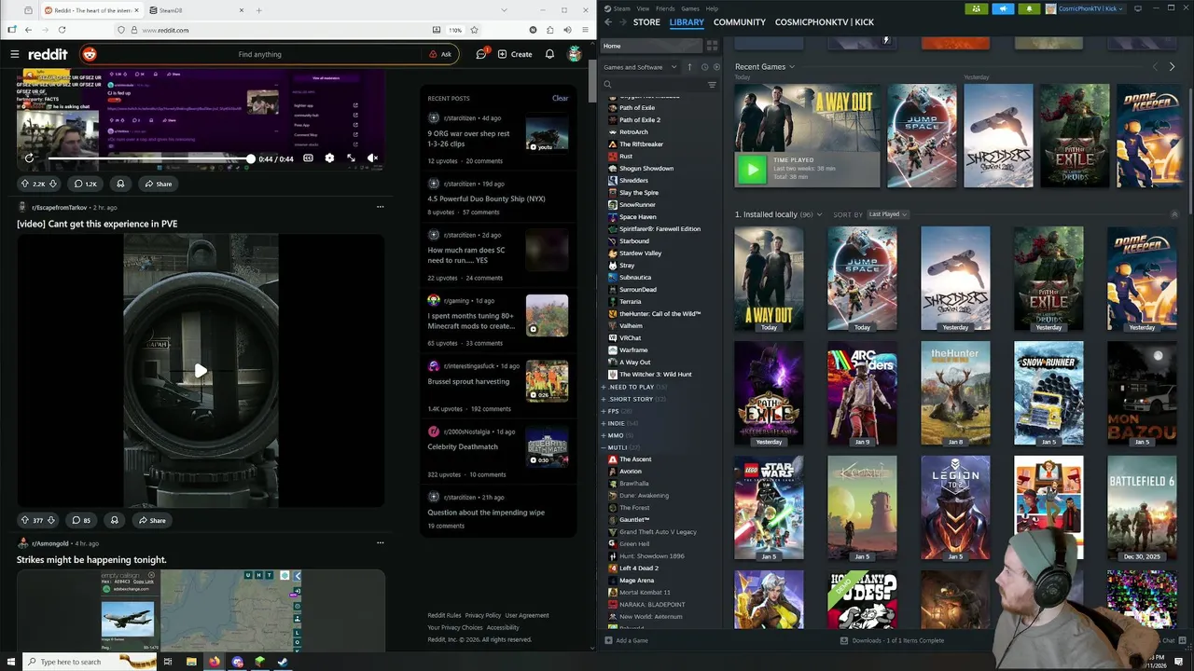The image size is (1194, 671).
Task: Open Battlefield 6 game cover
Action: click(x=1142, y=509)
